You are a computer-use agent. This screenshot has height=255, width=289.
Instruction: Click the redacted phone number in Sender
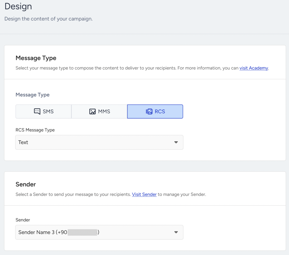tap(82, 232)
